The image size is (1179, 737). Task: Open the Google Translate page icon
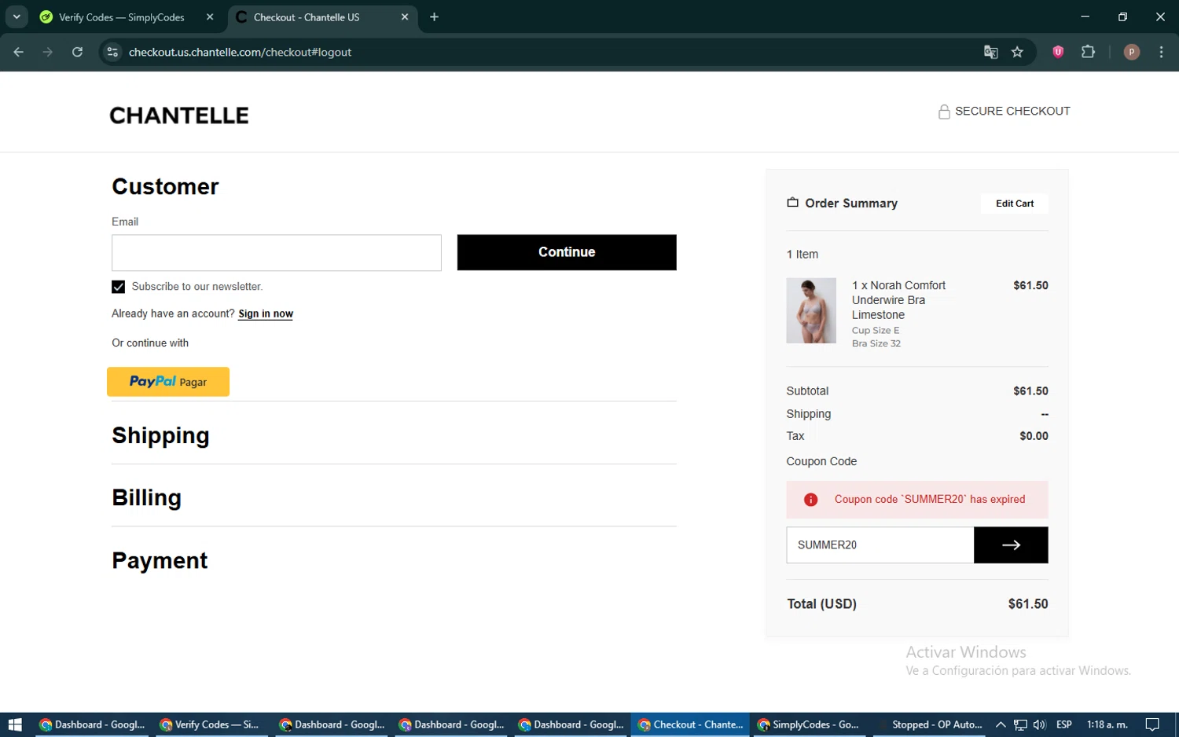point(990,52)
